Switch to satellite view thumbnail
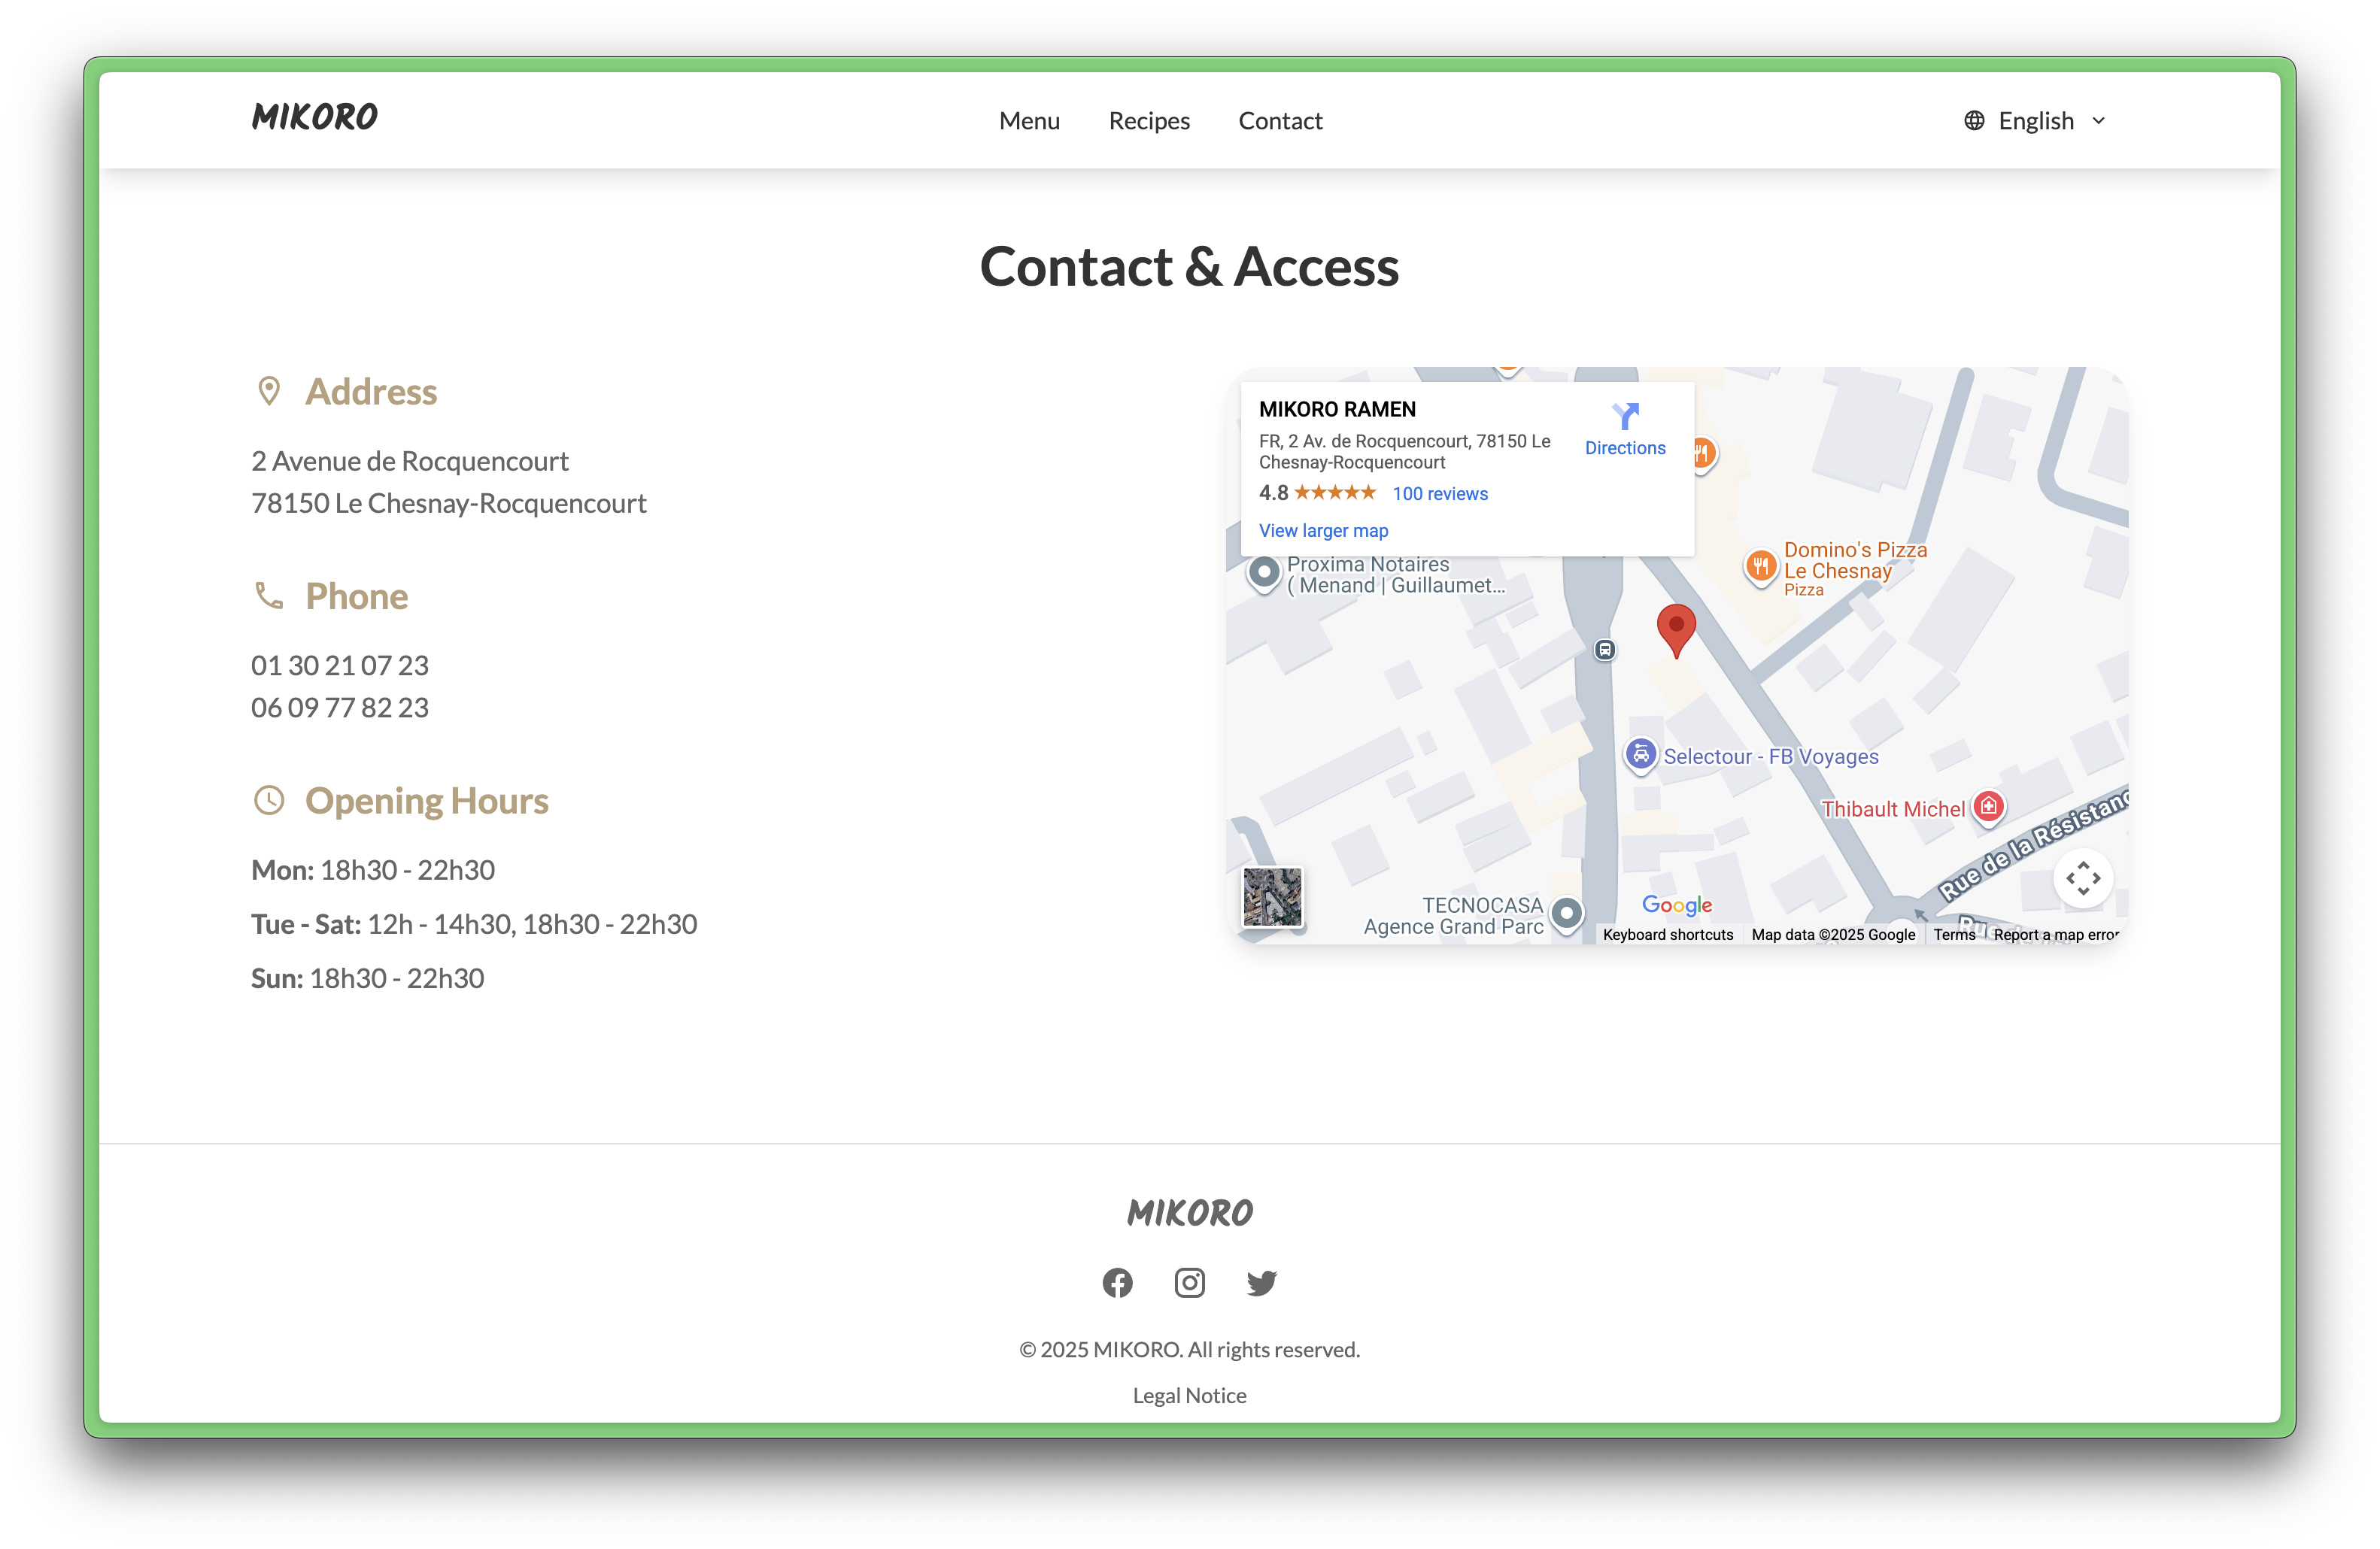Image resolution: width=2380 pixels, height=1549 pixels. click(x=1272, y=896)
